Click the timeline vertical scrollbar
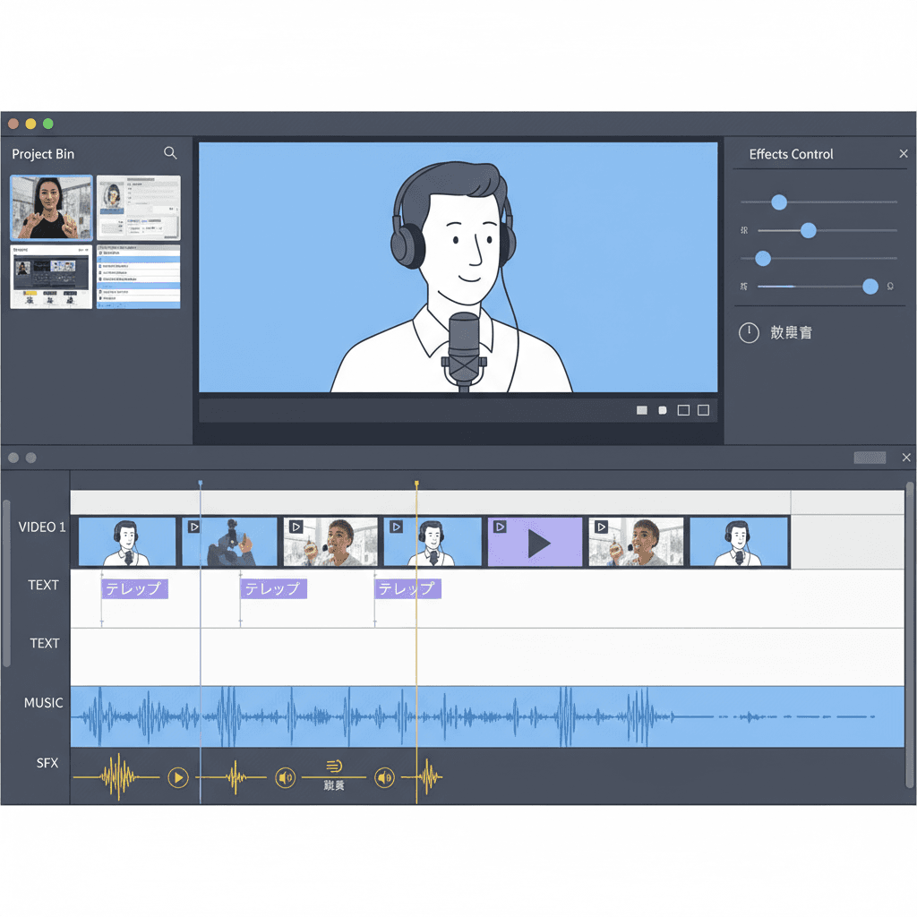 (x=910, y=627)
